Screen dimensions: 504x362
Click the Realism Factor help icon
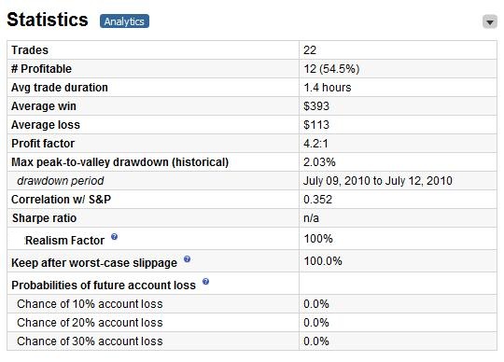(114, 237)
